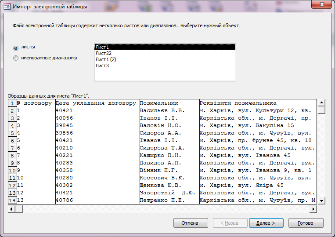Click date cell '40221'
Image resolution: width=335 pixels, height=237 pixels.
pyautogui.click(x=97, y=156)
